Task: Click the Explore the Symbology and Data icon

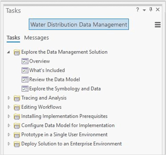Action: click(25, 89)
